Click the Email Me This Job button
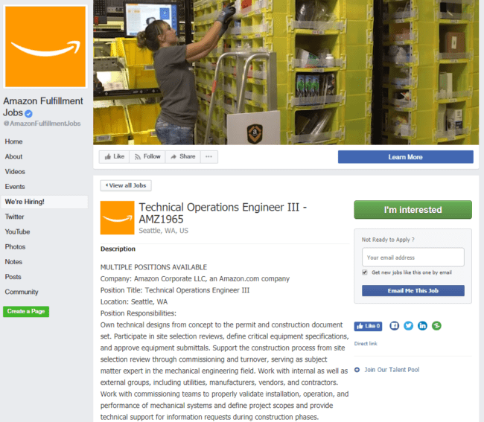 click(x=413, y=290)
